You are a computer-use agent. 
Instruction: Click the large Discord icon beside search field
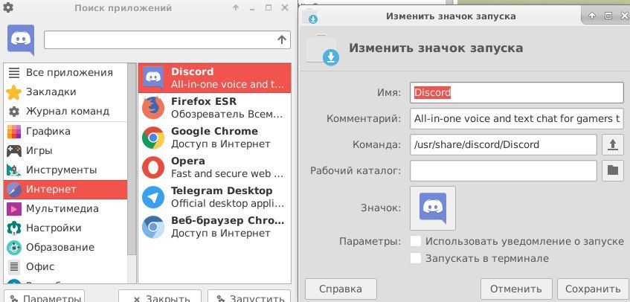[21, 39]
